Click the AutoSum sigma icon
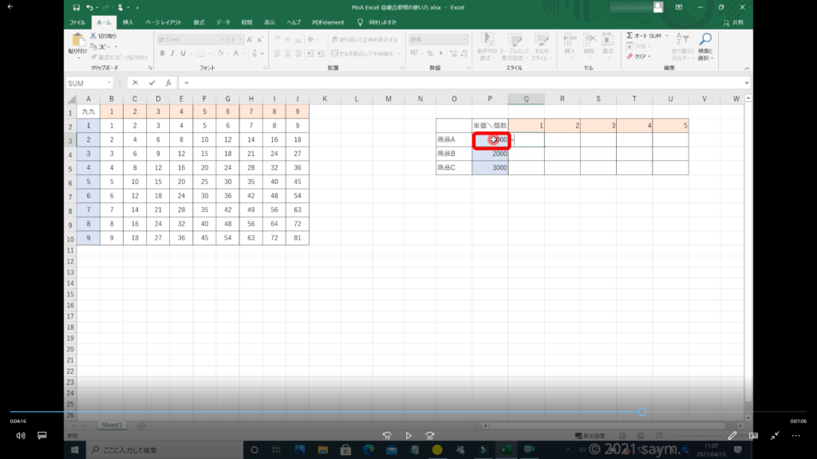This screenshot has width=817, height=459. pyautogui.click(x=630, y=36)
